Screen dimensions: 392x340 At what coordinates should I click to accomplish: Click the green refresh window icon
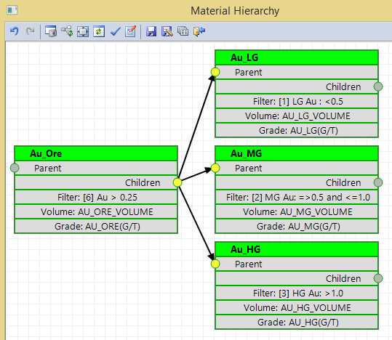[x=99, y=31]
